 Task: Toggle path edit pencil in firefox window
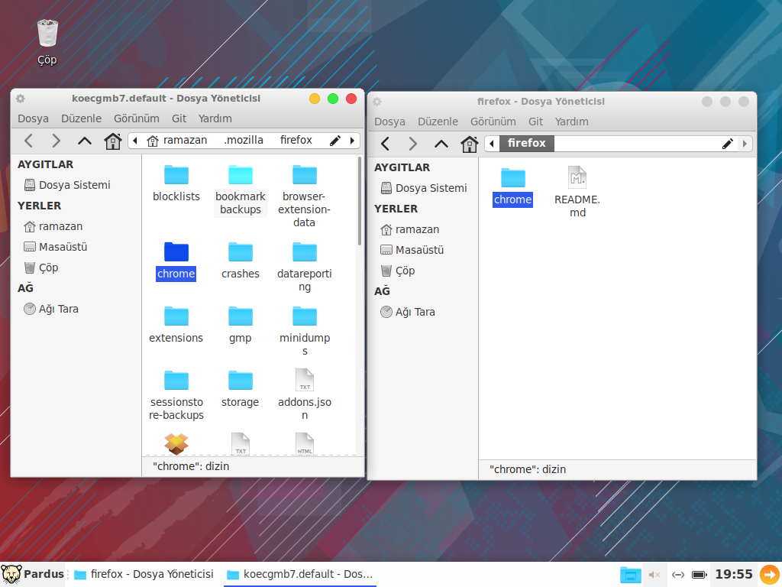coord(728,144)
